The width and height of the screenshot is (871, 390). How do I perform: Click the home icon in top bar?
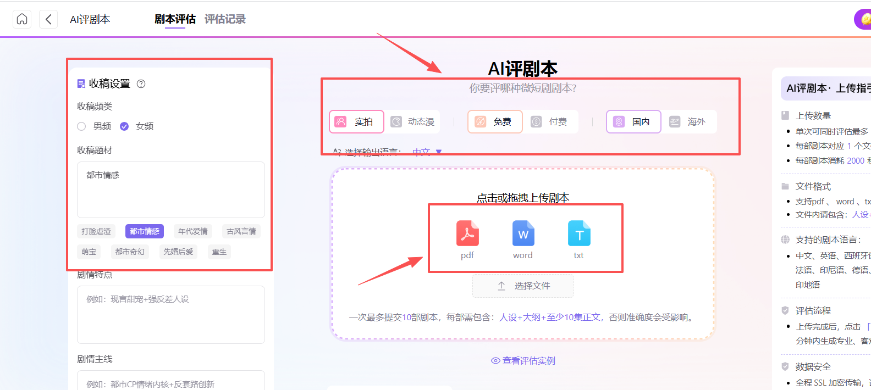pyautogui.click(x=22, y=19)
